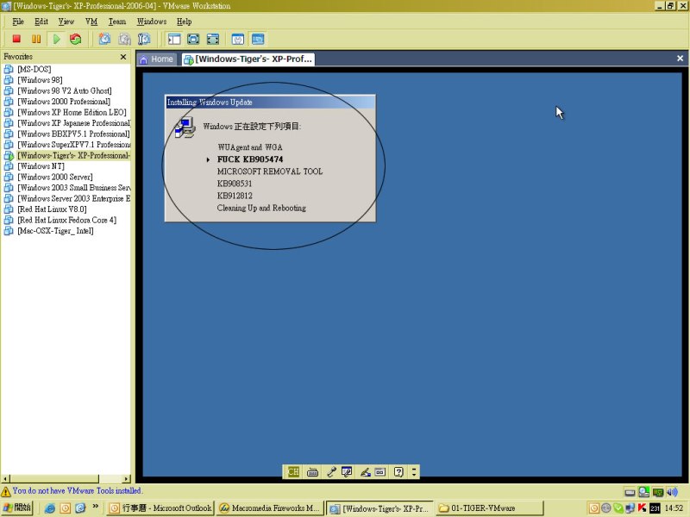Select the Windows-Tiger's XP-Prof tab
690x517 pixels.
coord(248,59)
